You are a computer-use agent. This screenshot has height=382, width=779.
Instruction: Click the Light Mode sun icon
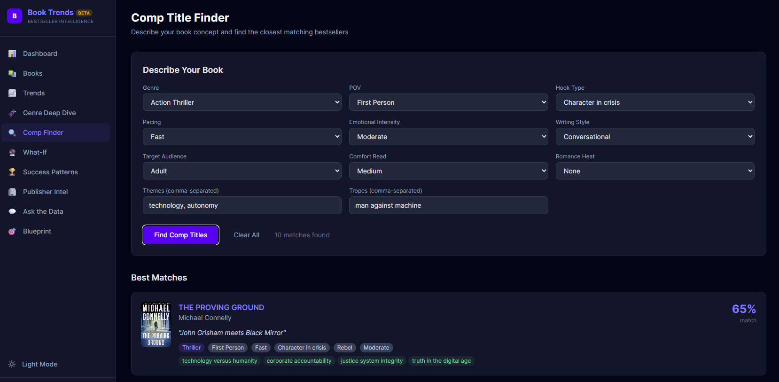click(x=12, y=364)
